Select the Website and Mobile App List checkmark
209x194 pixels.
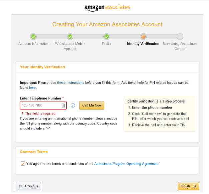click(70, 37)
